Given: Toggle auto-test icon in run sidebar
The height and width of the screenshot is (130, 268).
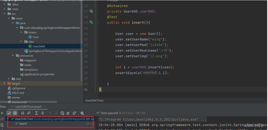Looking at the screenshot, I should [x=2, y=125].
